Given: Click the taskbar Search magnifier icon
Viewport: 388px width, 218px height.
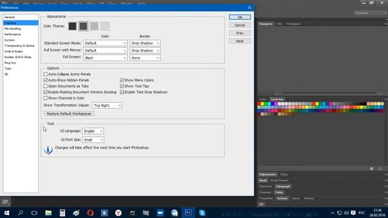Looking at the screenshot, I should tap(21, 213).
